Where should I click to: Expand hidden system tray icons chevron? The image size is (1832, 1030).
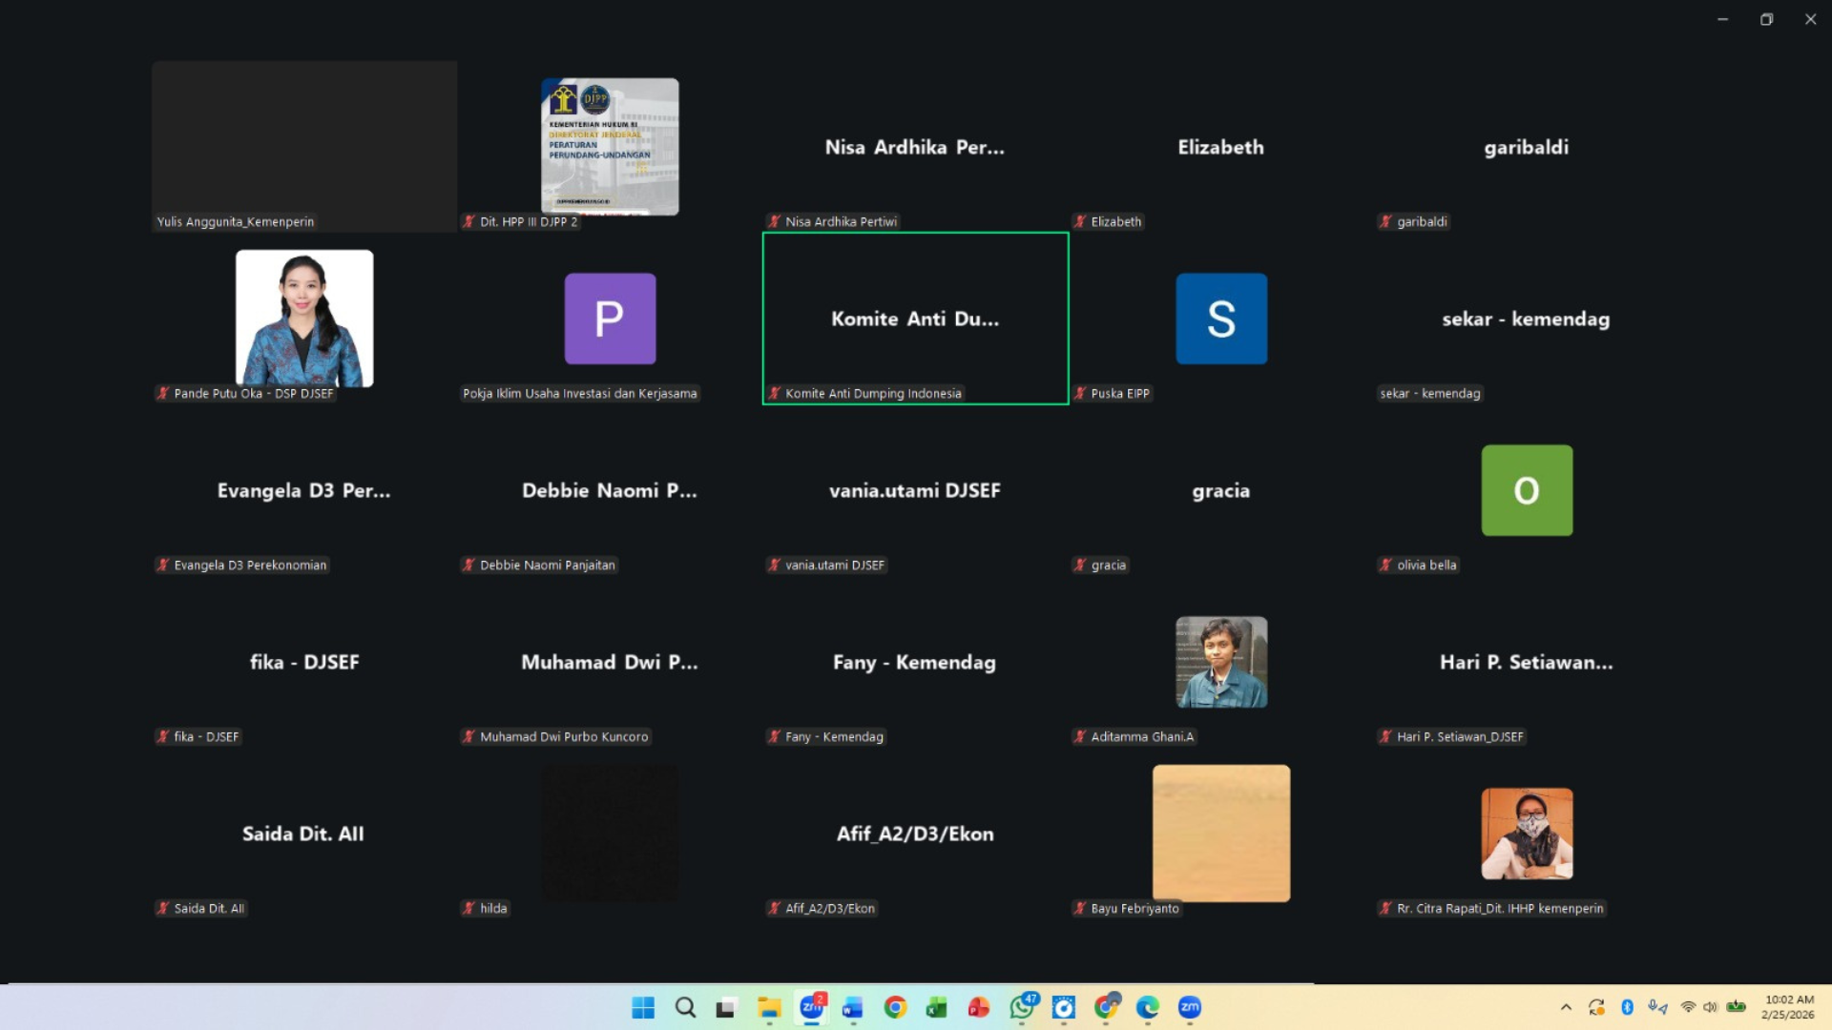pos(1566,1007)
